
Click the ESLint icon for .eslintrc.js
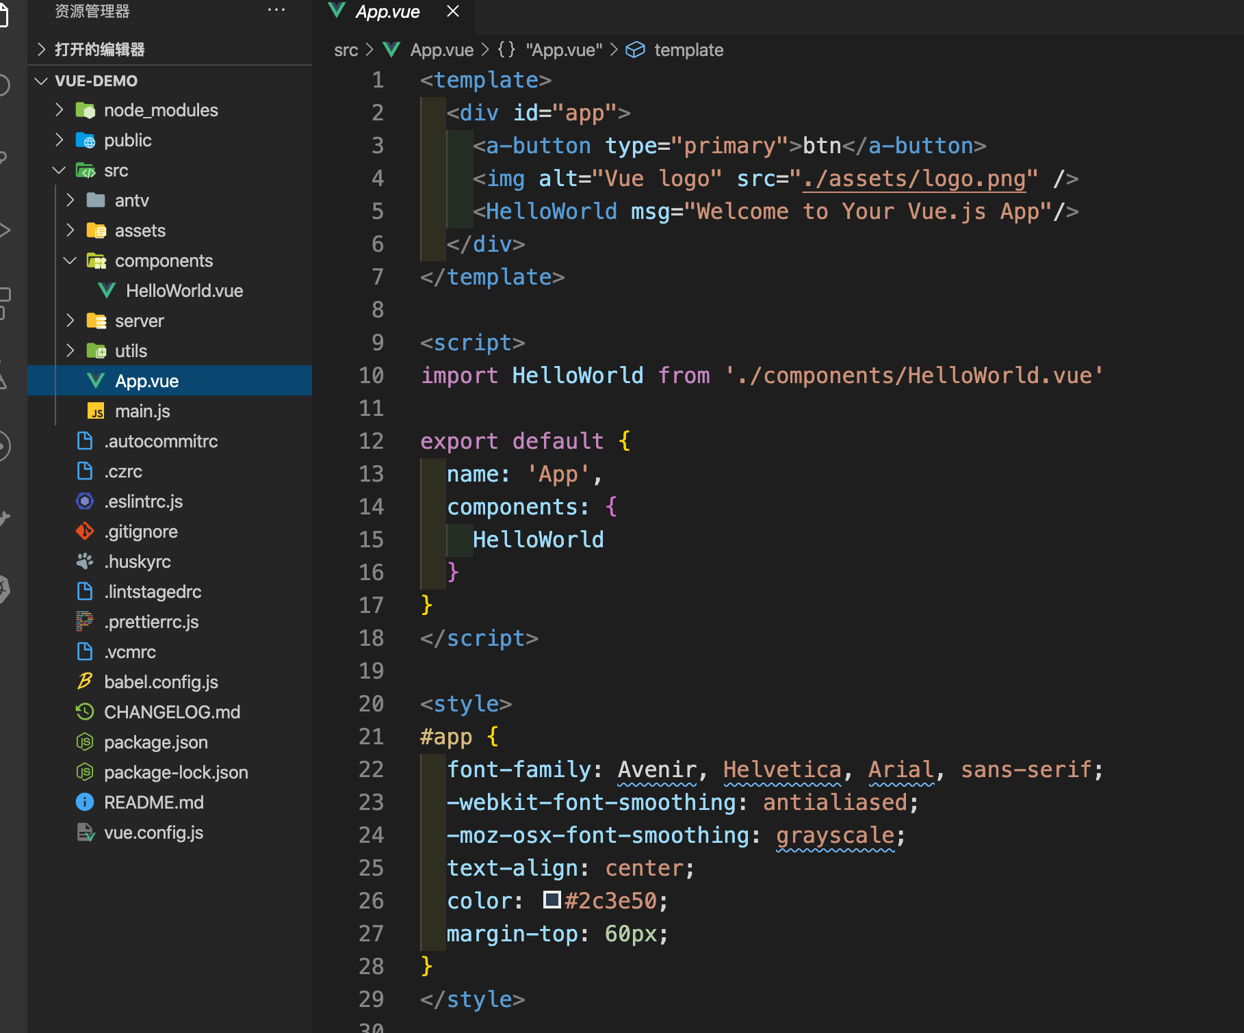85,501
